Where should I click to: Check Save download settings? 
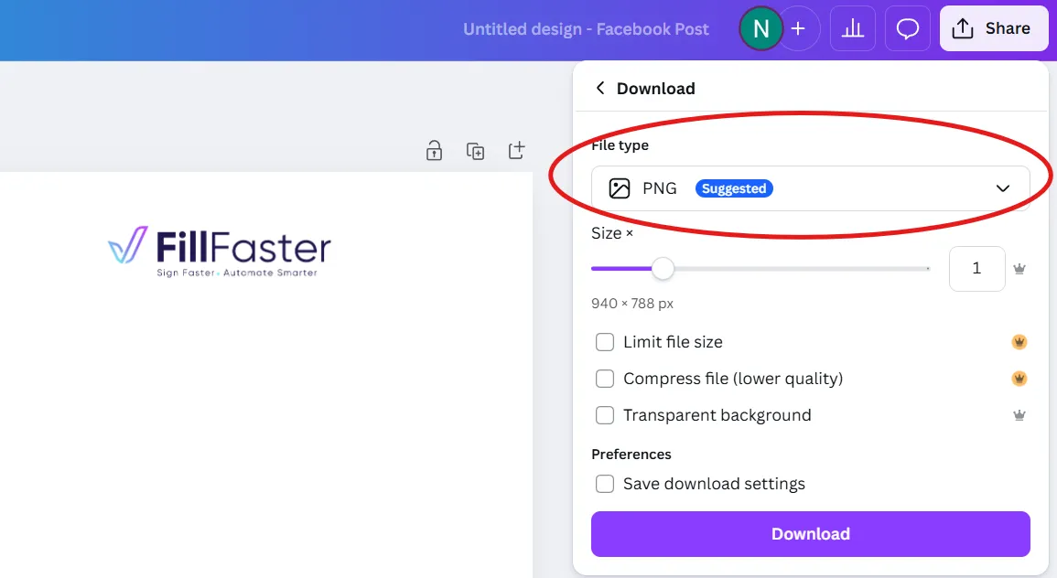[605, 483]
